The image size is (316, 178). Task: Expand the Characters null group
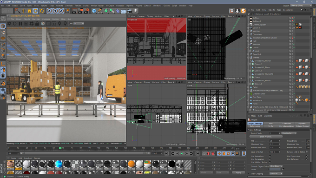click(x=249, y=34)
